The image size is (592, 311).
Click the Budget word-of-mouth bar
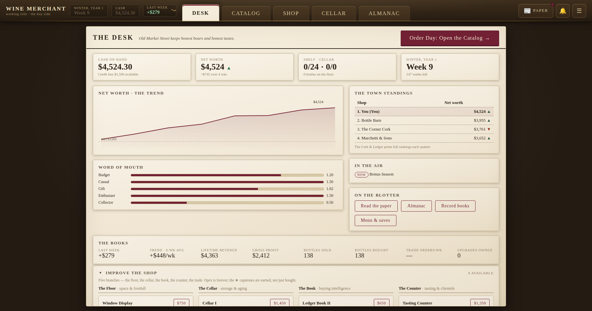[x=227, y=175]
